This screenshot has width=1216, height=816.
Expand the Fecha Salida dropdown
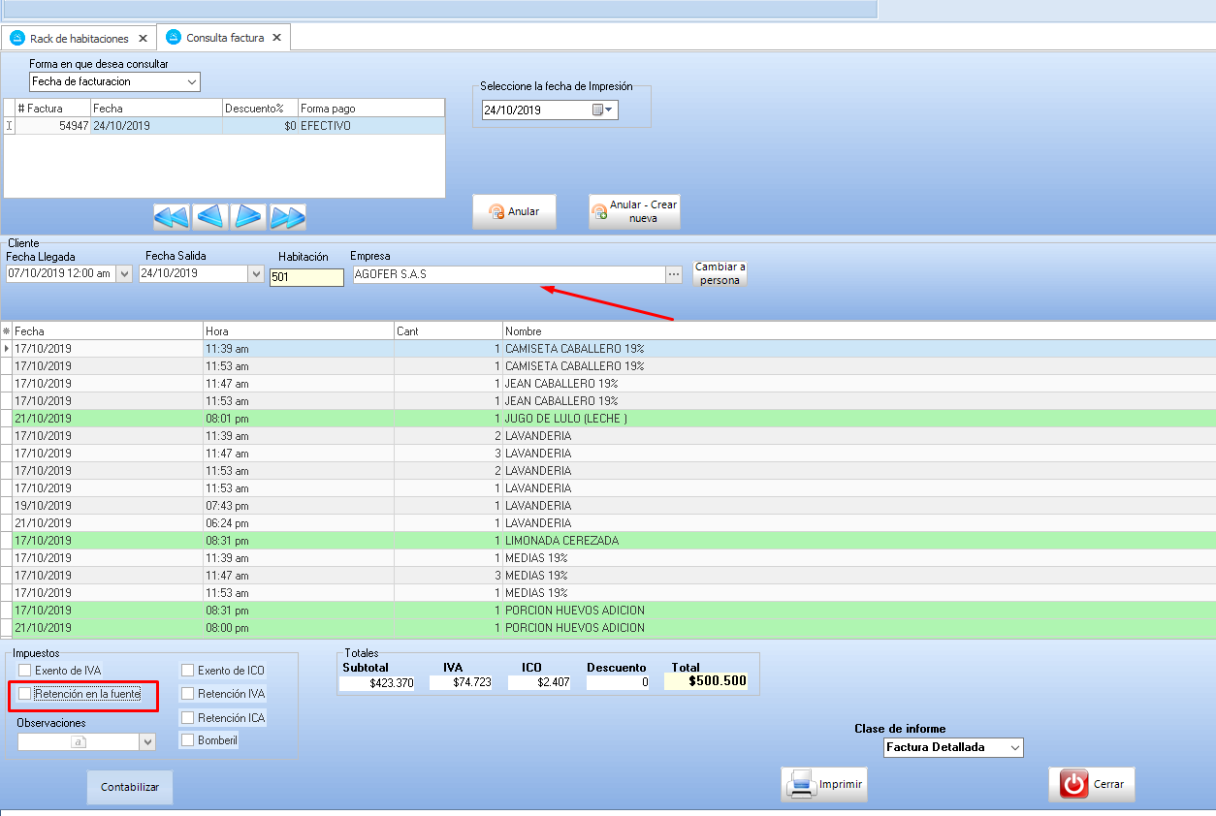pyautogui.click(x=256, y=274)
